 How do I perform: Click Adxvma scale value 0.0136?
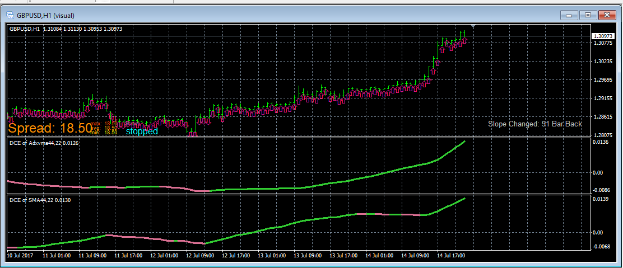(x=600, y=142)
